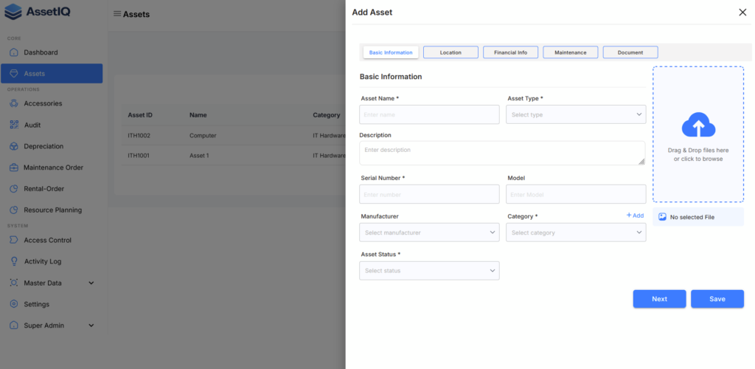Click the cloud upload icon

pos(698,125)
